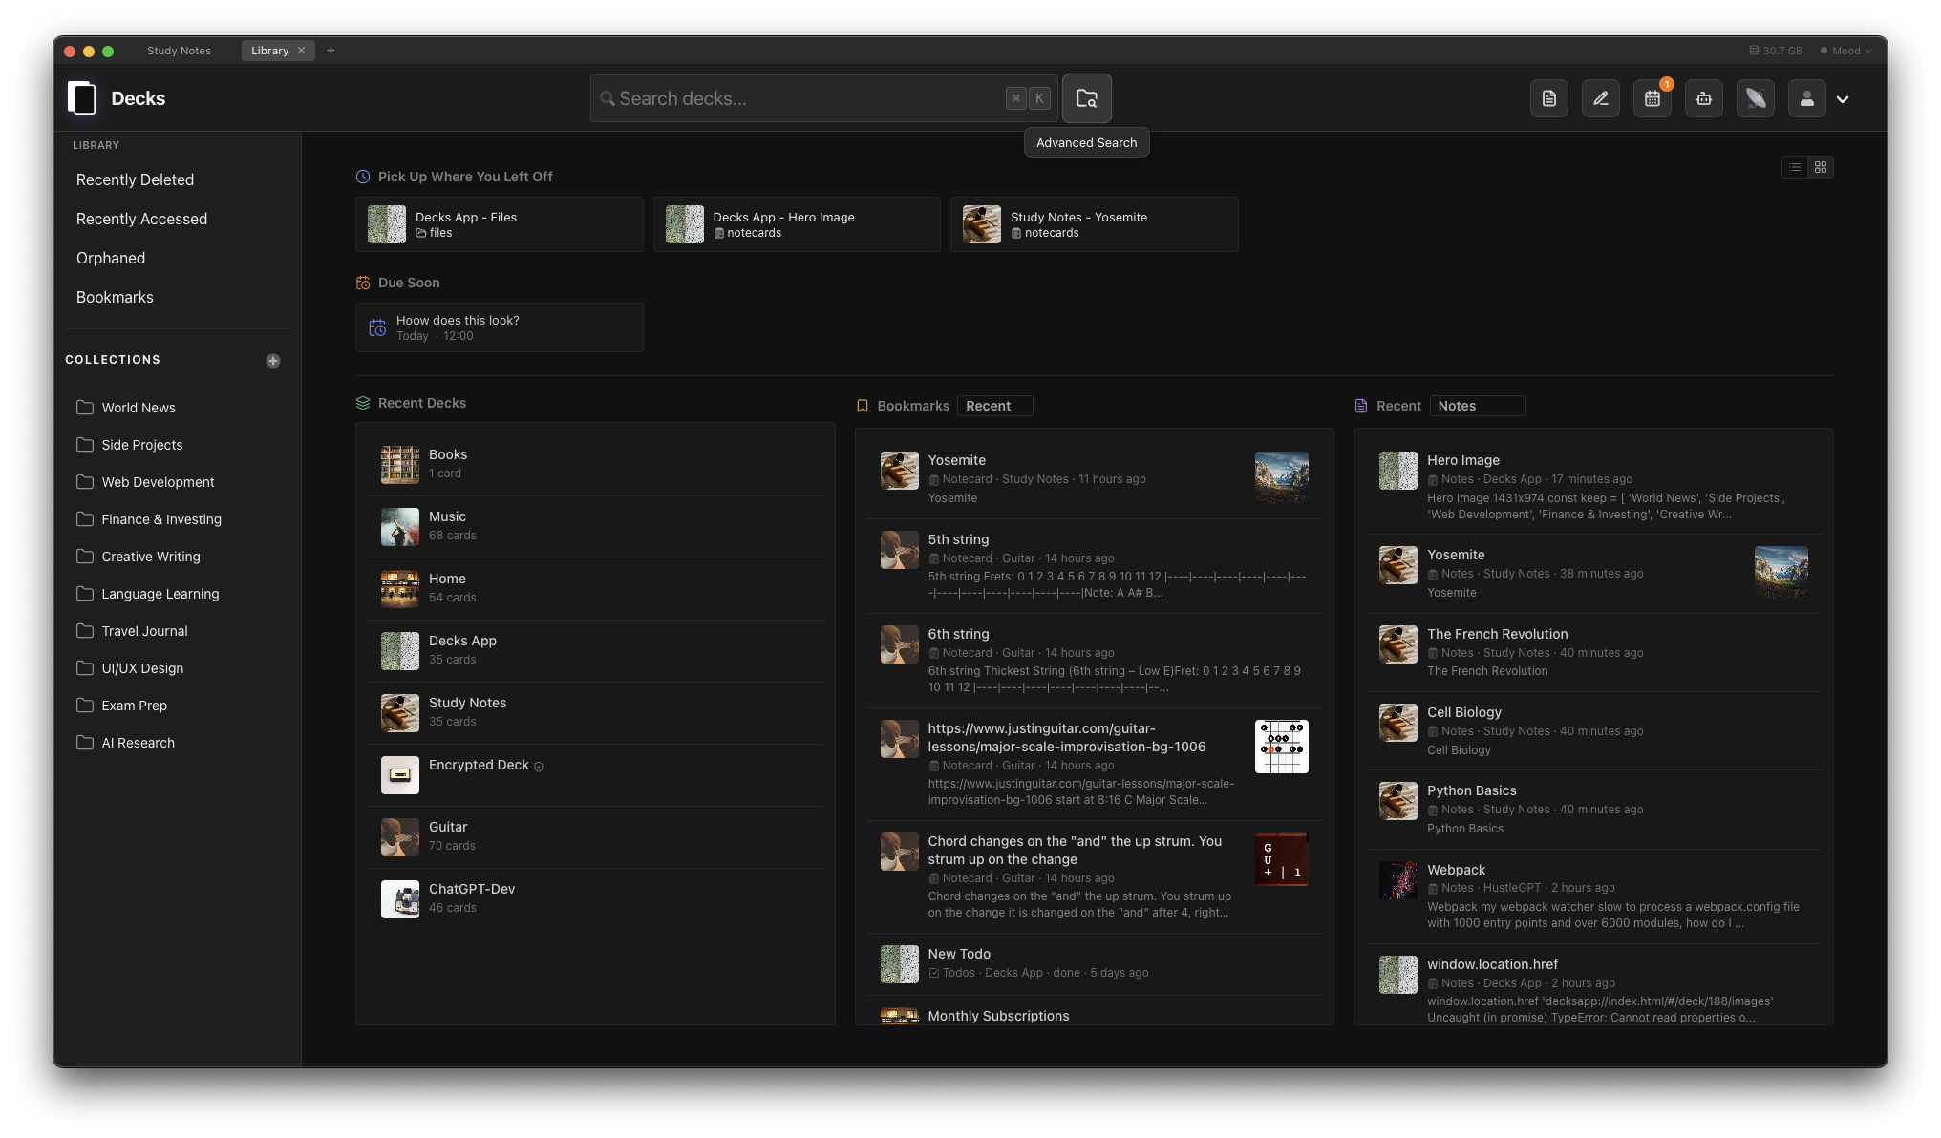
Task: Add a new collection with the plus icon
Action: 272,361
